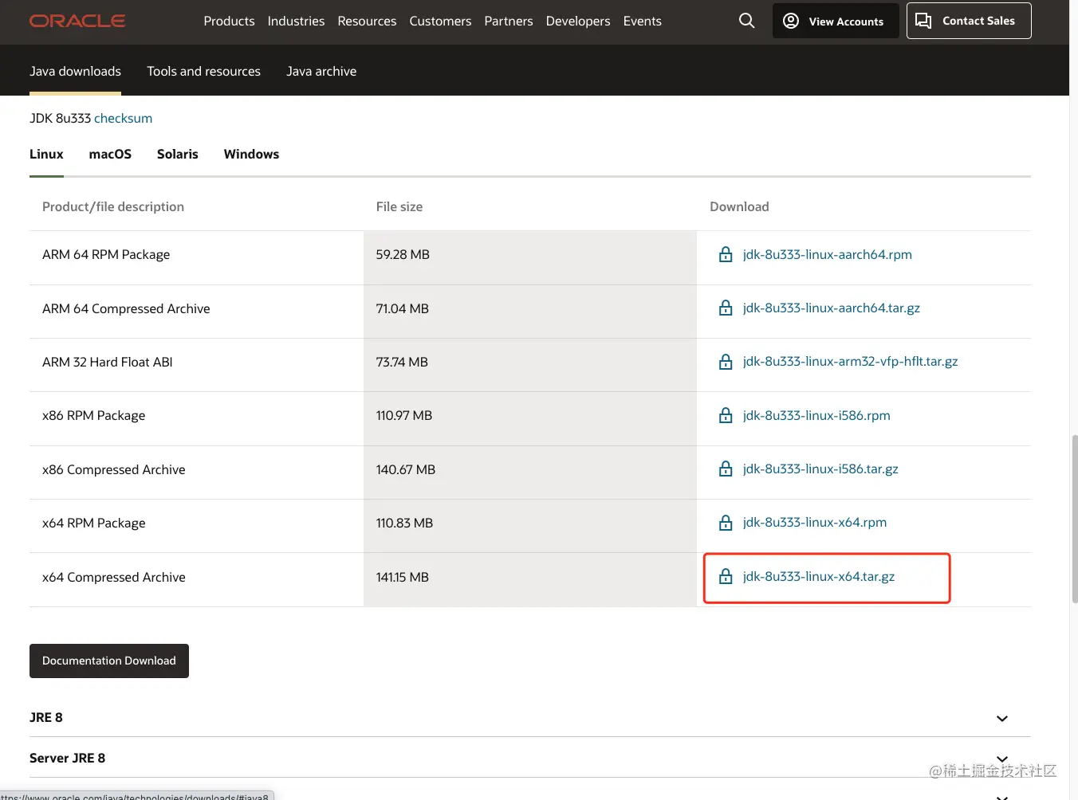Open the Partners menu

point(509,21)
